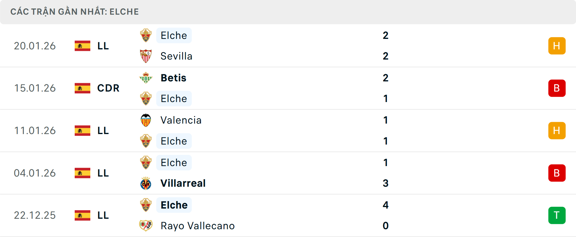Image resolution: width=576 pixels, height=237 pixels.
Task: Click Spain flag next to CDR
Action: pyautogui.click(x=82, y=88)
